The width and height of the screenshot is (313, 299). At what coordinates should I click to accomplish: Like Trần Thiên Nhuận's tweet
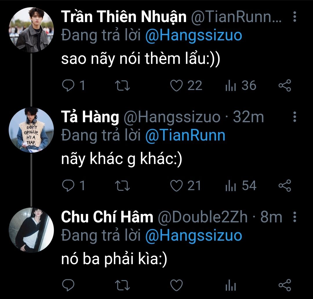176,86
